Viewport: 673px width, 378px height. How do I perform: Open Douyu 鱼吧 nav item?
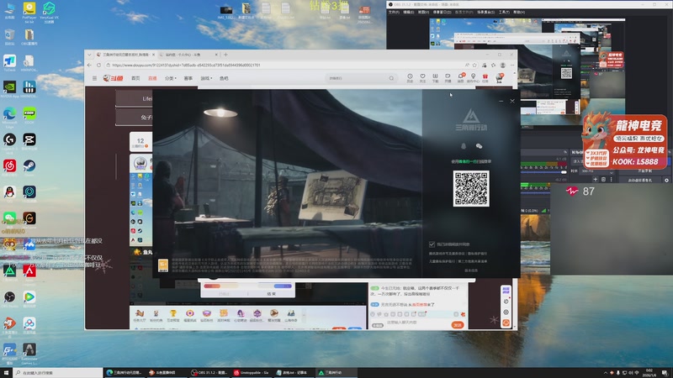pyautogui.click(x=224, y=78)
